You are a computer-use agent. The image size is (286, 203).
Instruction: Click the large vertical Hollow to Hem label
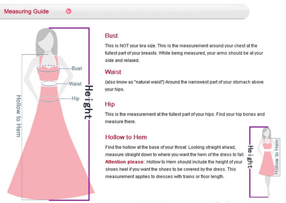click(x=19, y=116)
